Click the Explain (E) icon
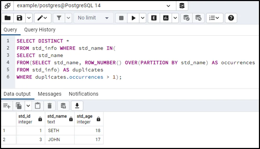 tap(154, 18)
